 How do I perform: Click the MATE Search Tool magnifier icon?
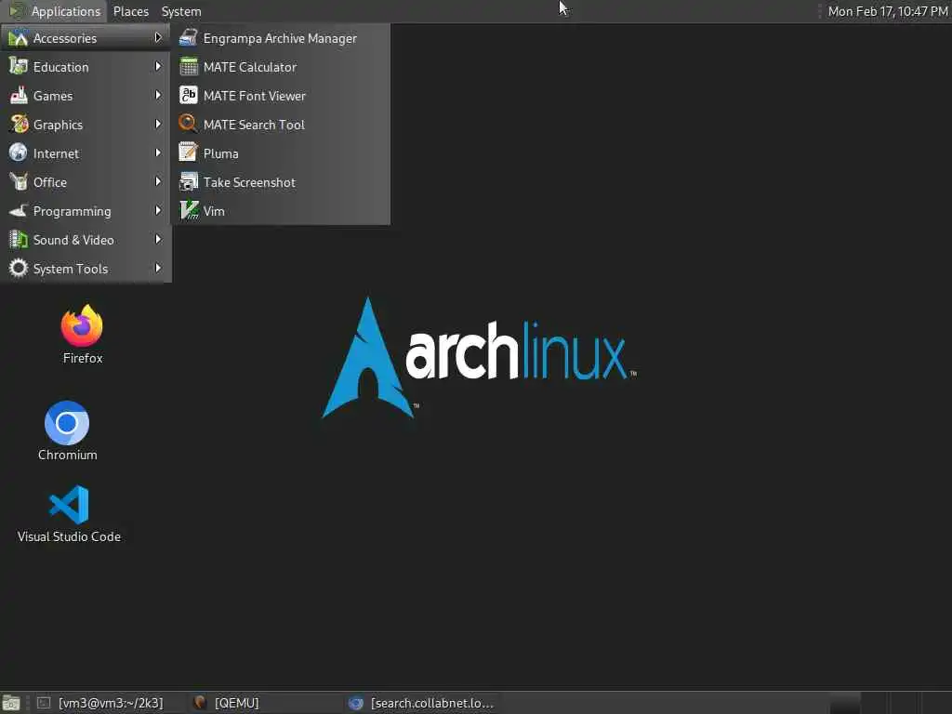[188, 124]
